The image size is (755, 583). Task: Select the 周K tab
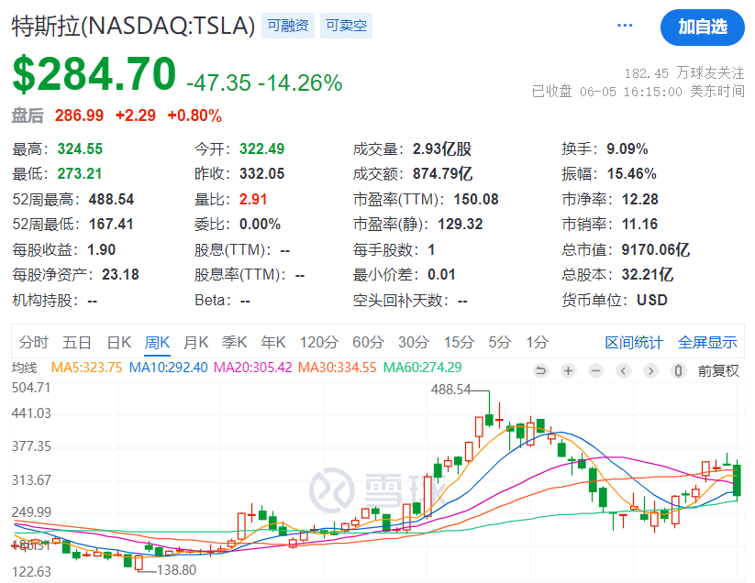(157, 343)
